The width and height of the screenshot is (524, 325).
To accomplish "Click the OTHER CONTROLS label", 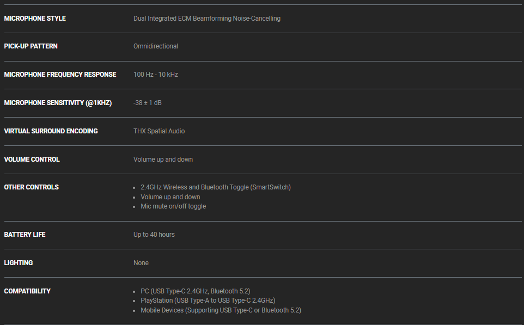I will [31, 187].
